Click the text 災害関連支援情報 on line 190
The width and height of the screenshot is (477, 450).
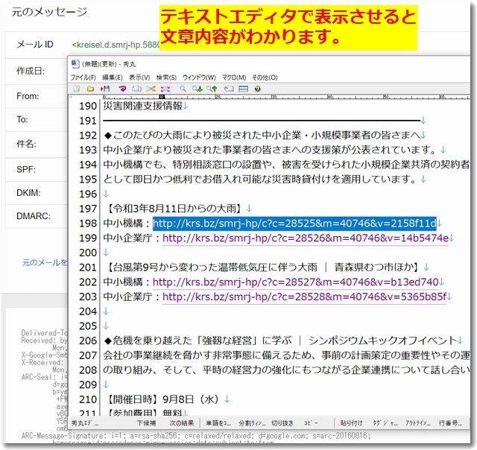click(x=142, y=106)
